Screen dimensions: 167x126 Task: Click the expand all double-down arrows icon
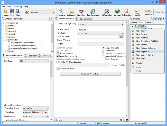156,18
